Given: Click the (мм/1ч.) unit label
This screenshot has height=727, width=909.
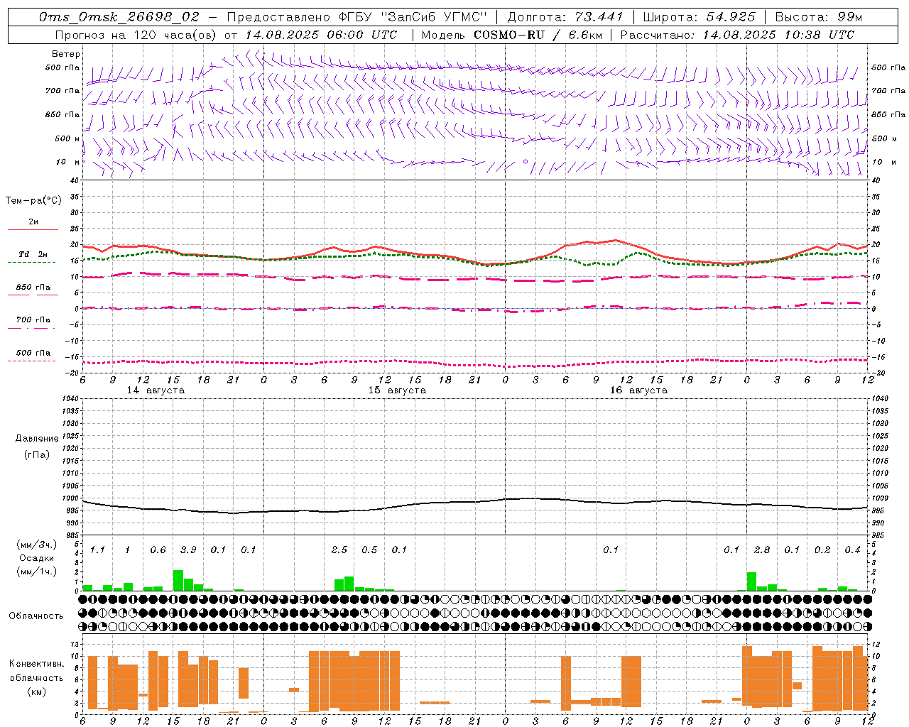Looking at the screenshot, I should coord(36,572).
